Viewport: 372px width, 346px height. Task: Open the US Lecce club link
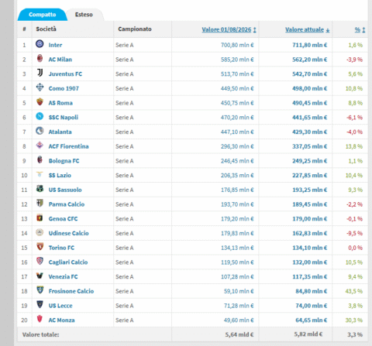coord(60,306)
